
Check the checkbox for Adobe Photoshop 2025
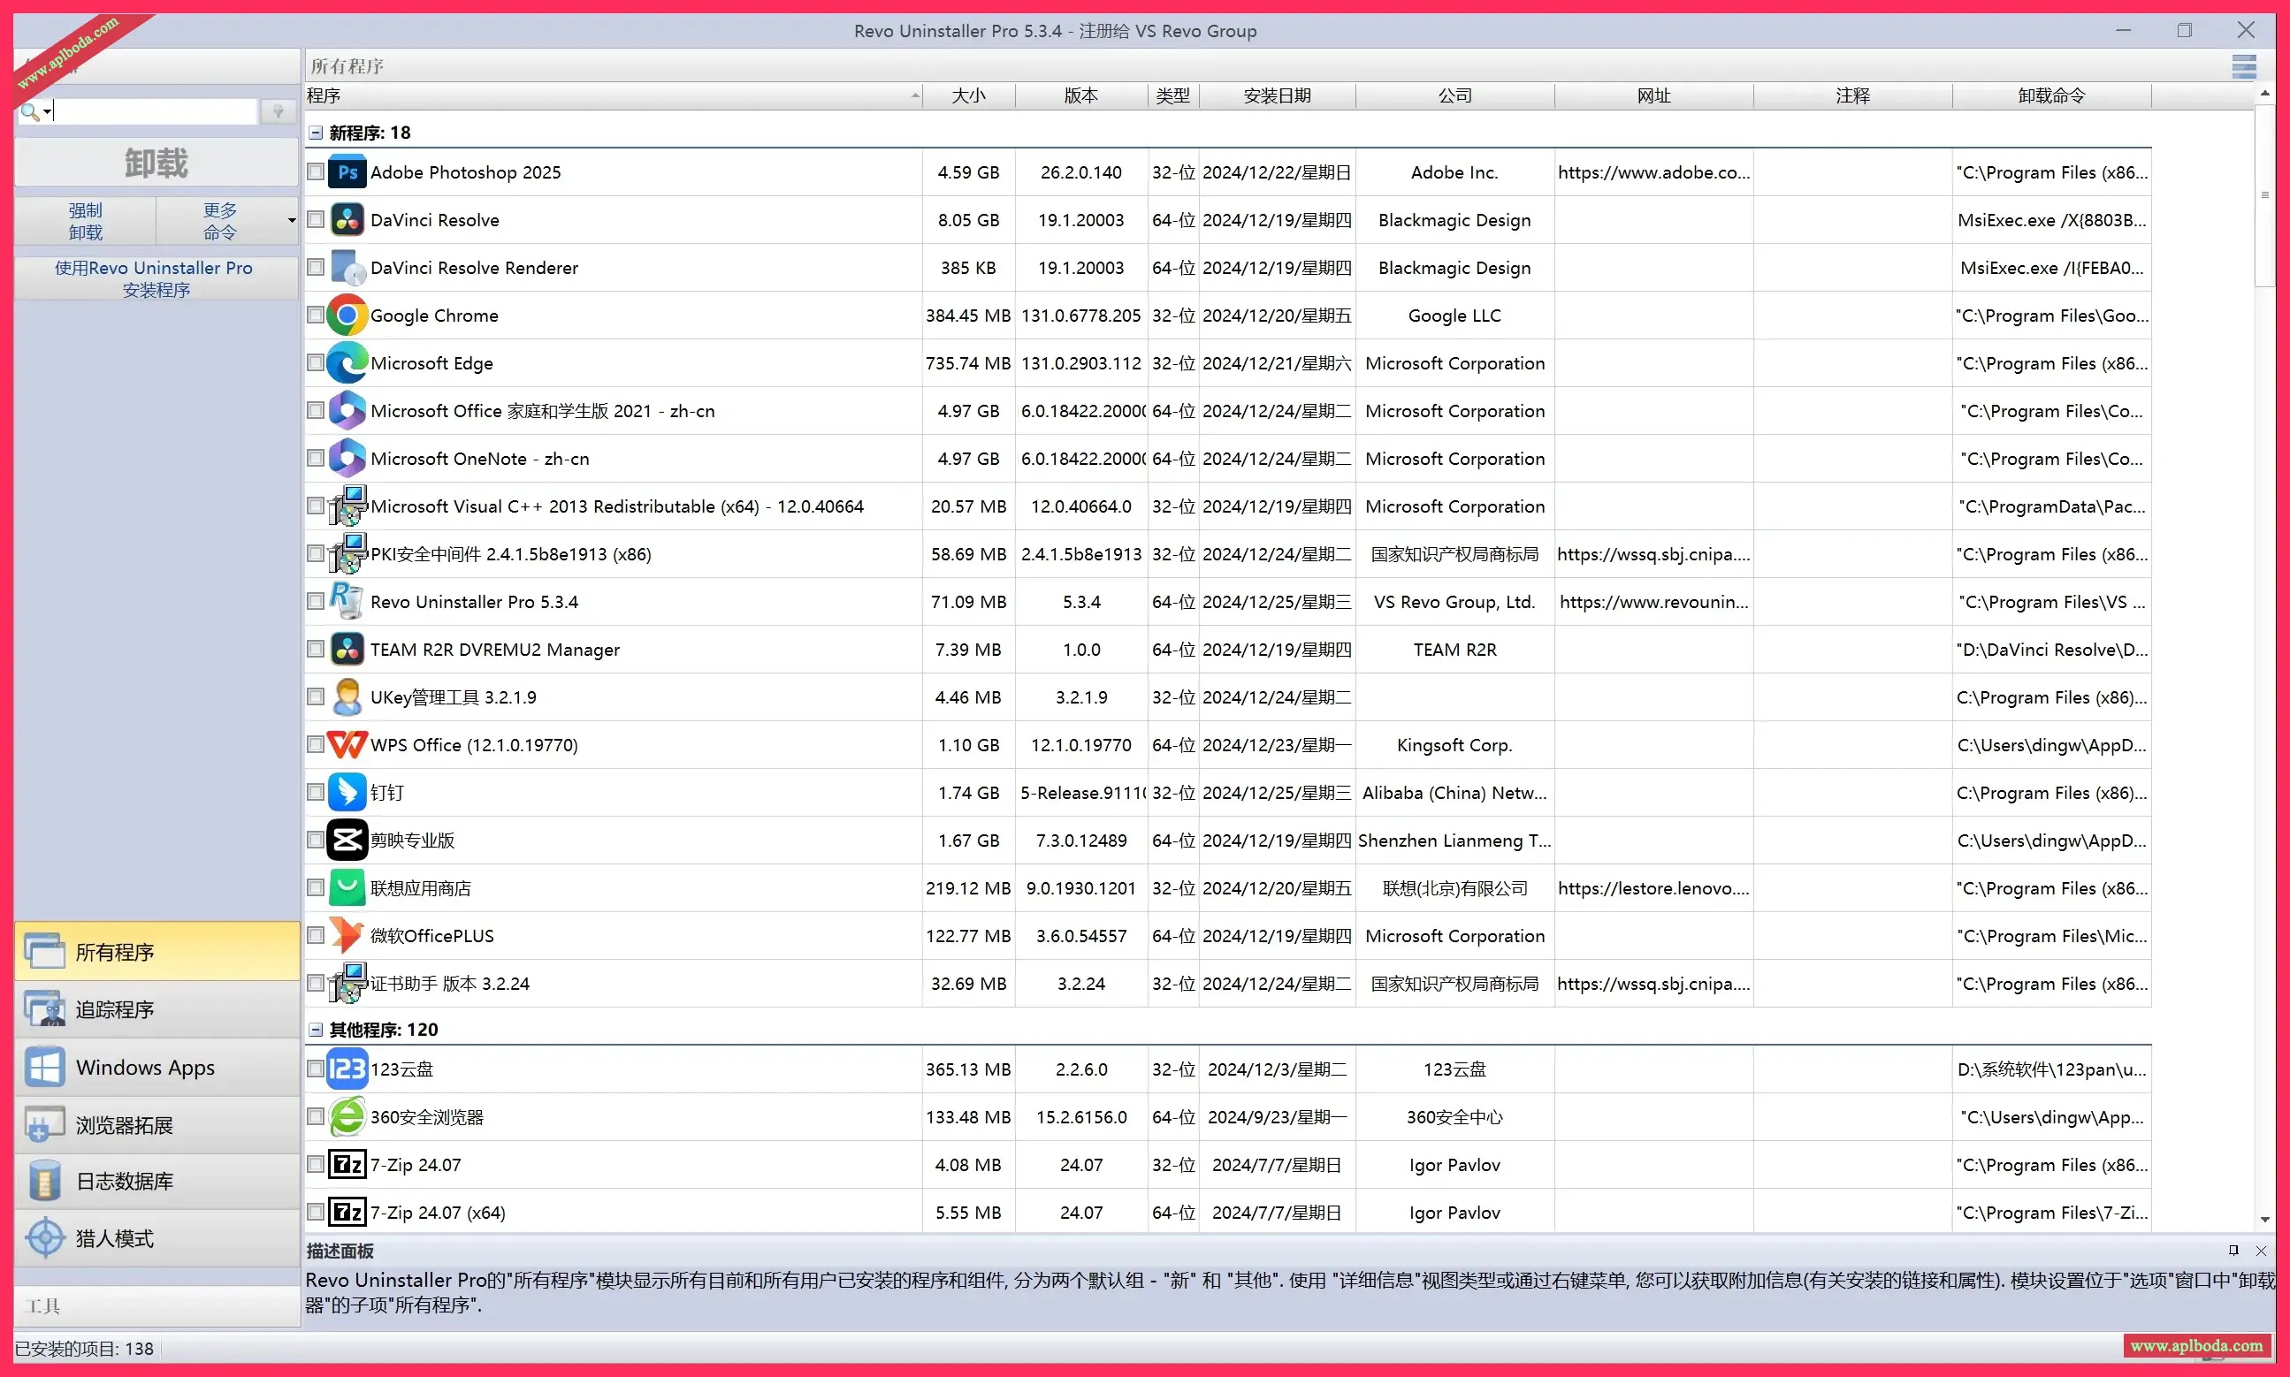[x=315, y=171]
